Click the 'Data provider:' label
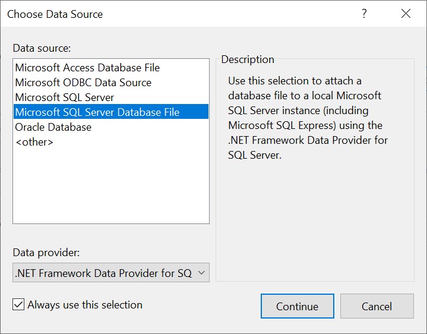Image resolution: width=427 pixels, height=334 pixels. [46, 253]
